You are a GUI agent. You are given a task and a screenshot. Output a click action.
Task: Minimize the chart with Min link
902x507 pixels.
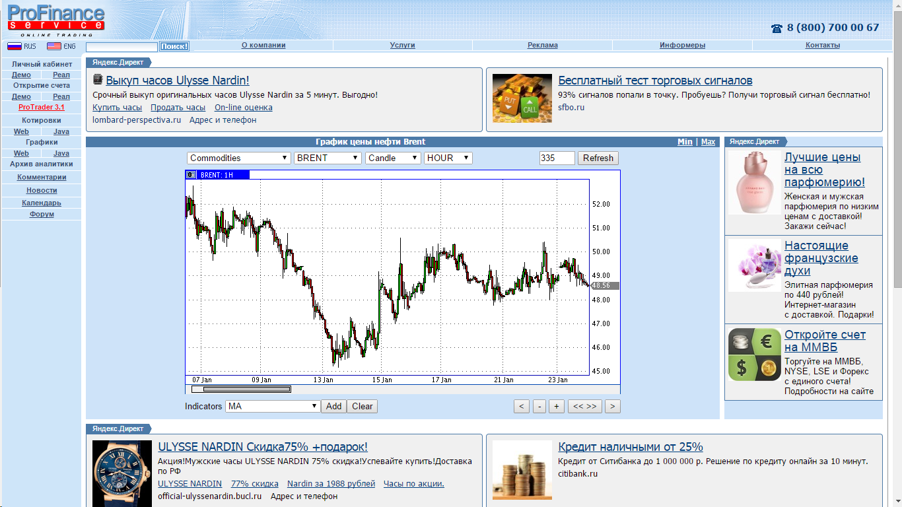(x=685, y=142)
